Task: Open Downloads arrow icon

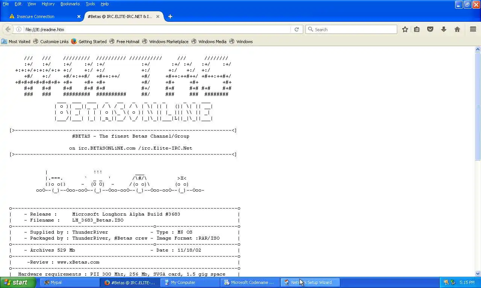Action: click(444, 29)
